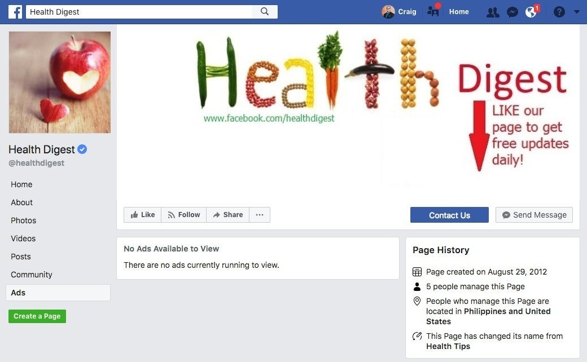The image size is (587, 362).
Task: Open the Find Friends icon beside Craig
Action: click(433, 11)
